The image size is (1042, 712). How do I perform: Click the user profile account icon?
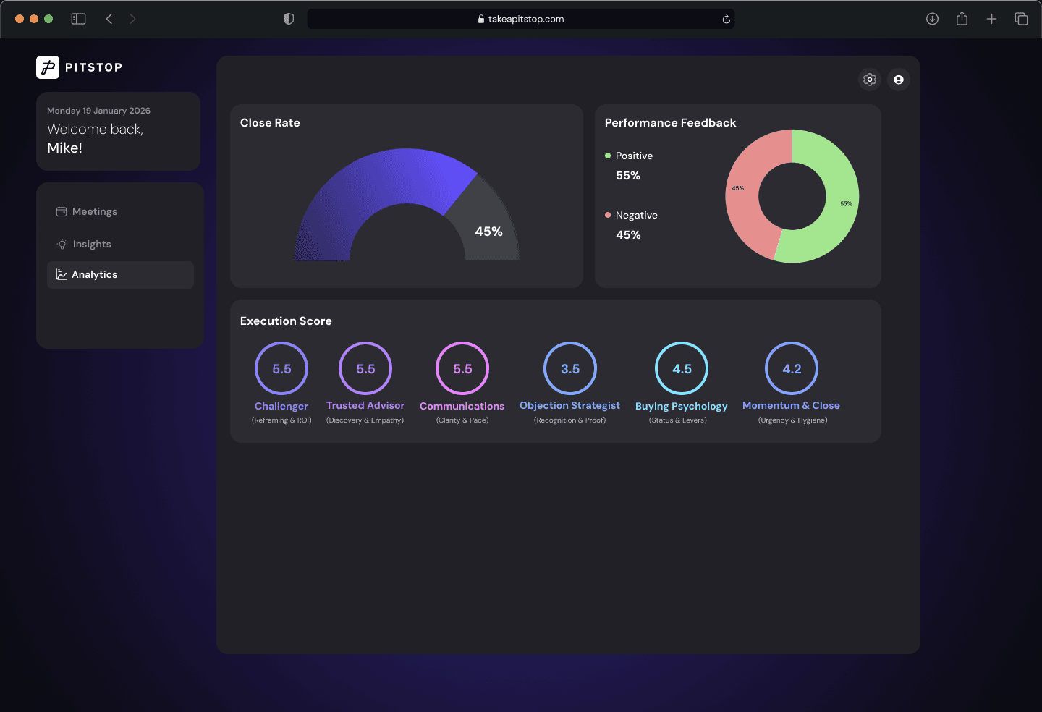(899, 80)
